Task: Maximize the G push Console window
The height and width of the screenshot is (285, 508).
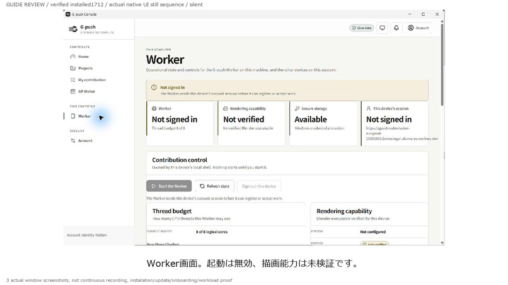Action: [x=423, y=14]
